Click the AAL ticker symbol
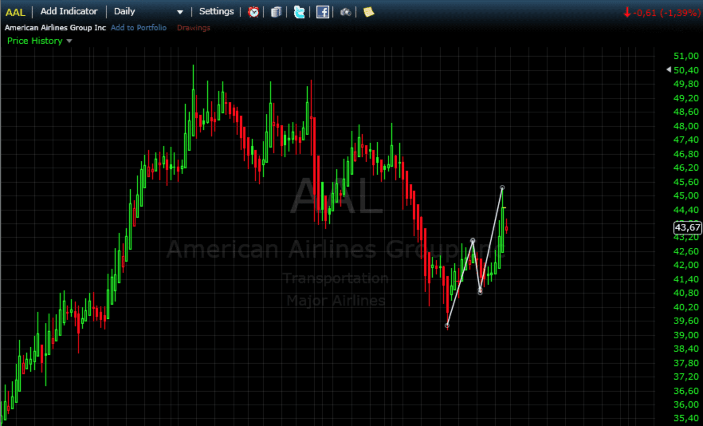Screen dimensions: 703x426 click(16, 12)
